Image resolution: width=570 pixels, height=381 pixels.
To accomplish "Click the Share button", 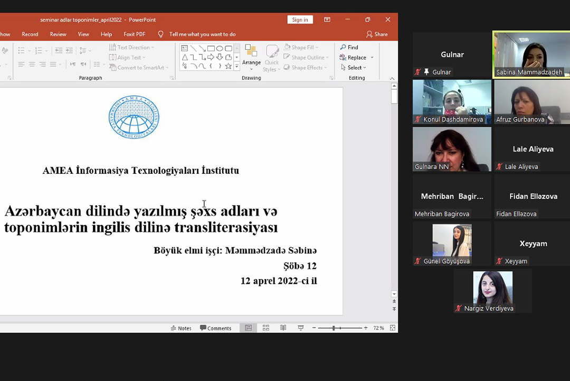I will point(377,34).
